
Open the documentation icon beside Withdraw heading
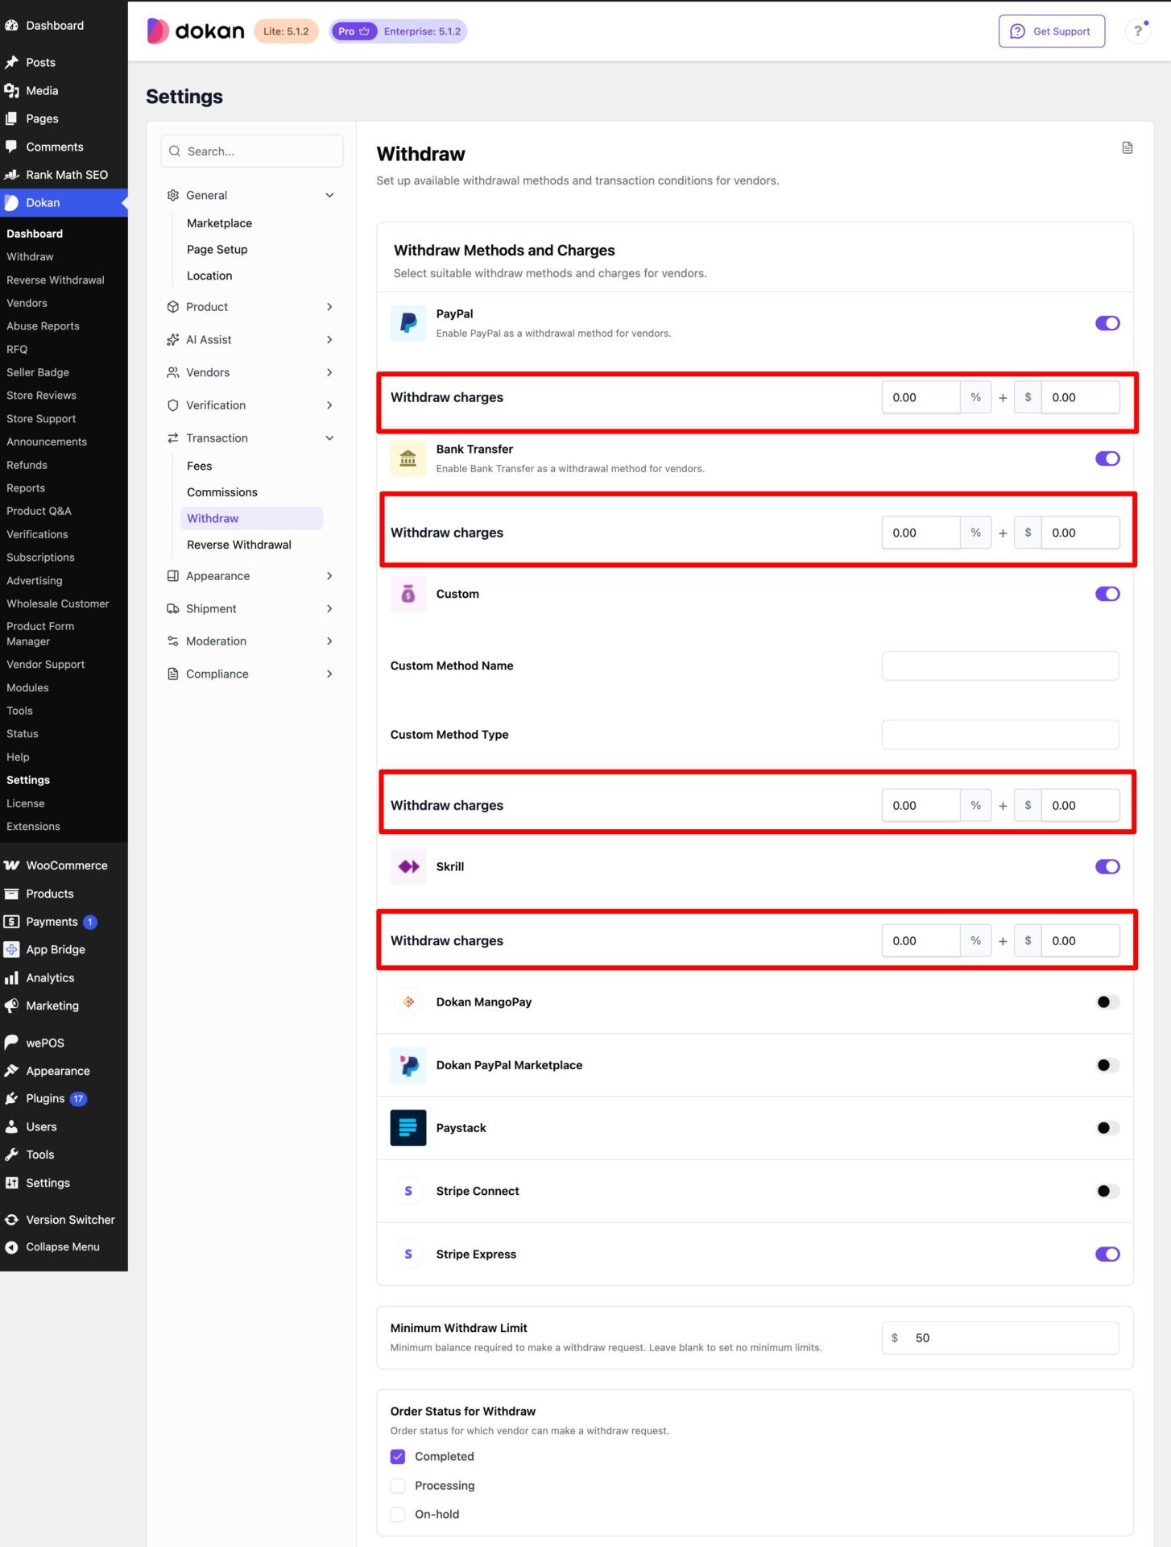1127,147
